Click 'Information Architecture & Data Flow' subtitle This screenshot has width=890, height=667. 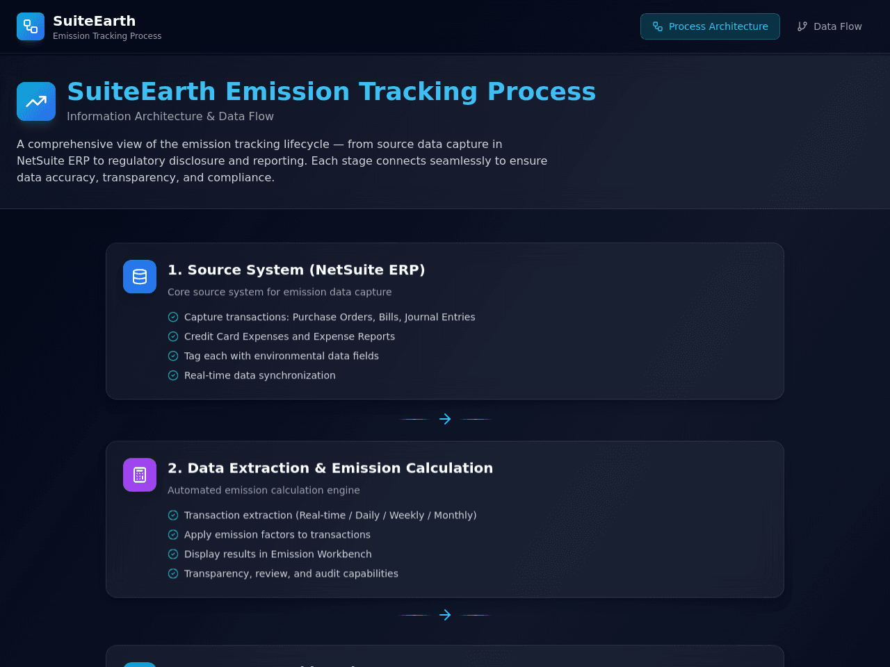[170, 116]
